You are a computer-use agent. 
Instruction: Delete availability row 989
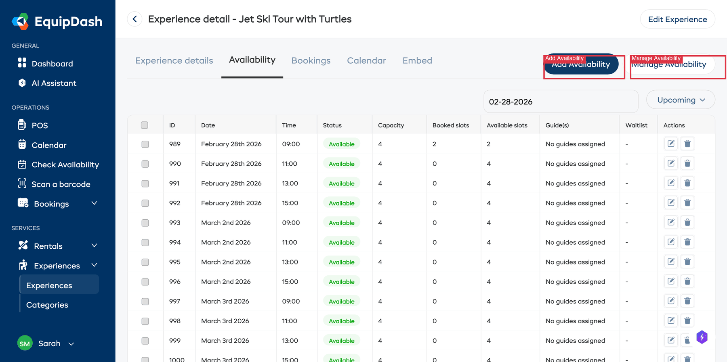tap(687, 144)
